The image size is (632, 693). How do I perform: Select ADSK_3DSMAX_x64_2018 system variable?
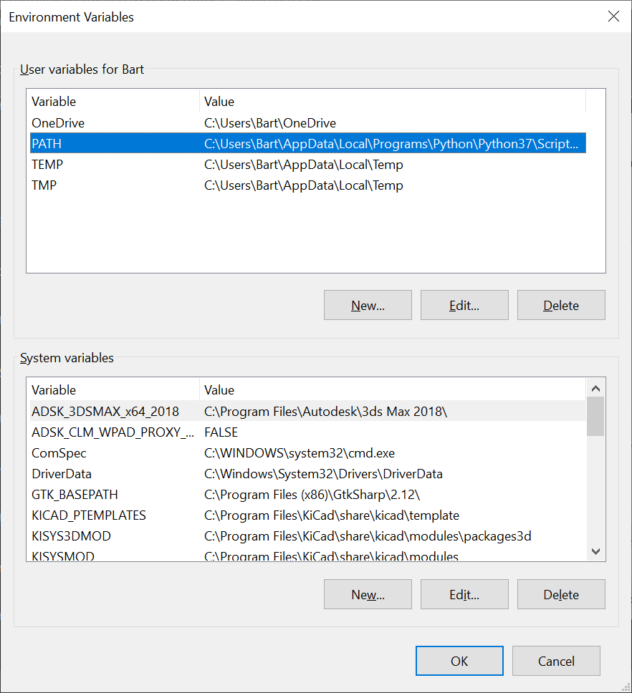coord(308,411)
